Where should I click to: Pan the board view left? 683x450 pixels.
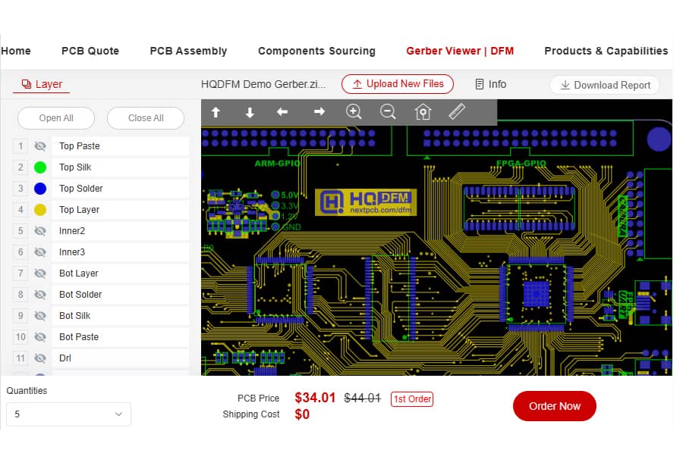282,112
